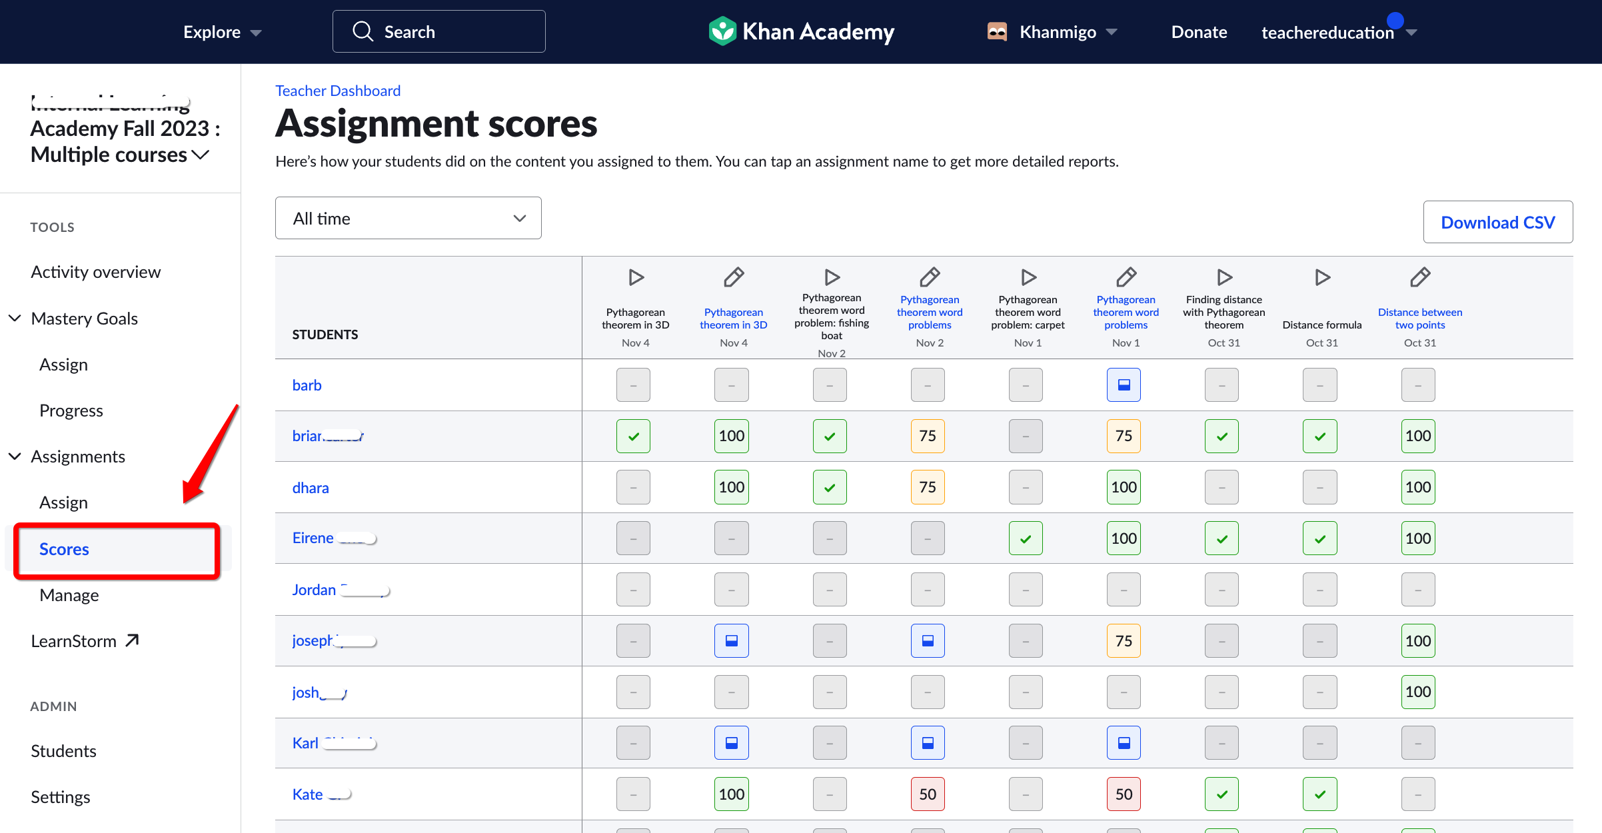Viewport: 1602px width, 833px height.
Task: Select Donate in the top navigation
Action: (x=1198, y=31)
